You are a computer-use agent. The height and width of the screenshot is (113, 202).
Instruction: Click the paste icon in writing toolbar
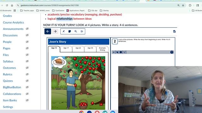point(121,52)
